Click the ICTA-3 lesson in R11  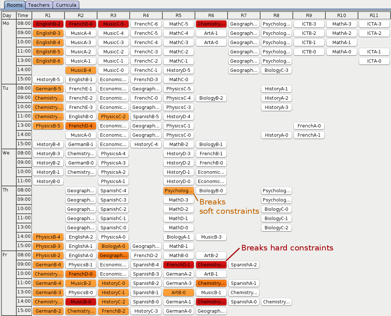[374, 24]
